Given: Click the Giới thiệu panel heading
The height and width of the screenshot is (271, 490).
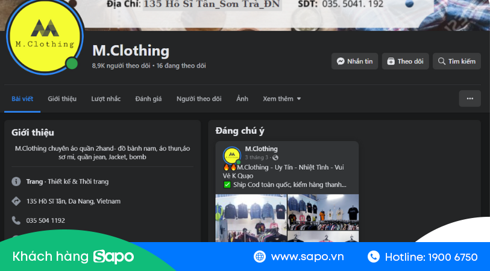Looking at the screenshot, I should (x=33, y=132).
